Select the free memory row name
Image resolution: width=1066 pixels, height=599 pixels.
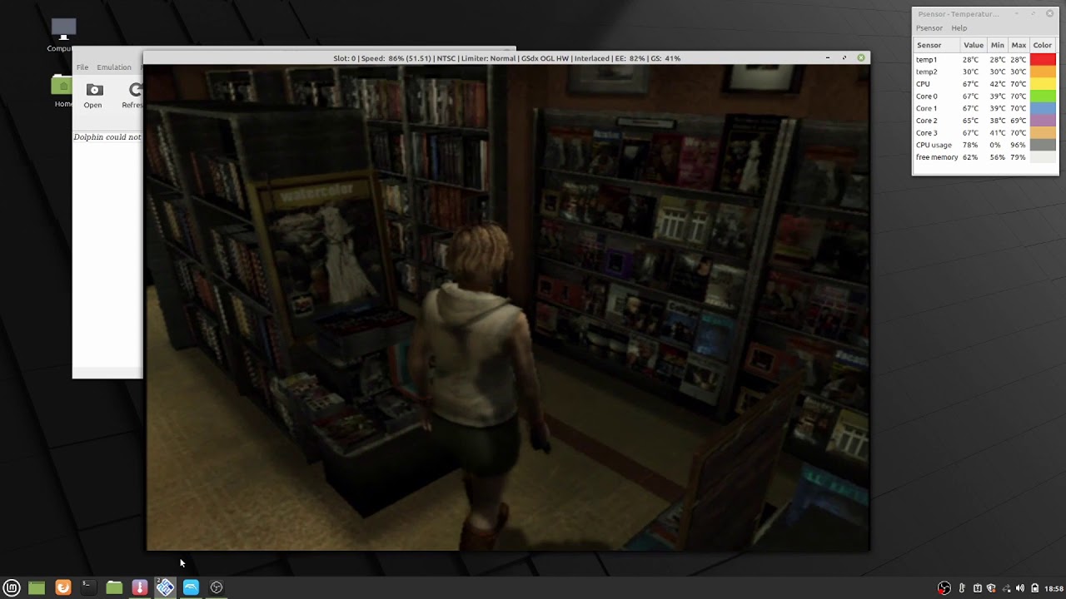(937, 157)
